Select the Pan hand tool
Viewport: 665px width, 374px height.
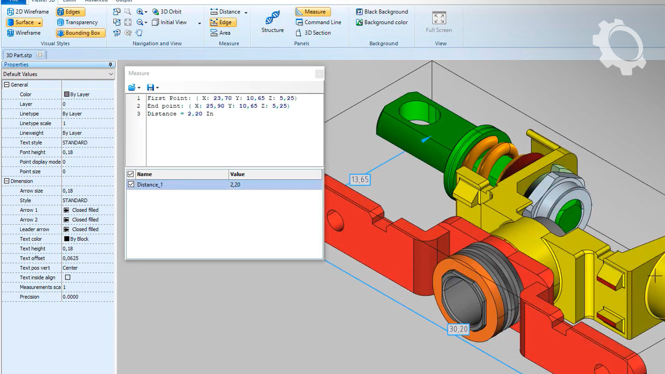(139, 33)
